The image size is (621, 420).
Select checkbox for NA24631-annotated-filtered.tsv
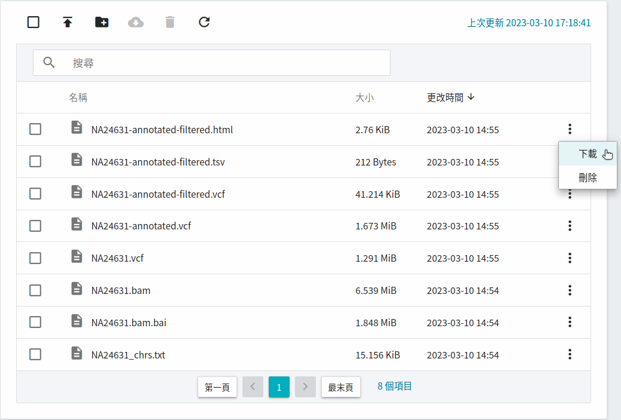35,161
